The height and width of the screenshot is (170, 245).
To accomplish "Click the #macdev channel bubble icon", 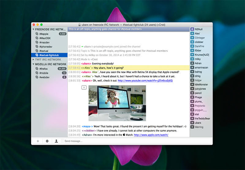I will pos(37,42).
